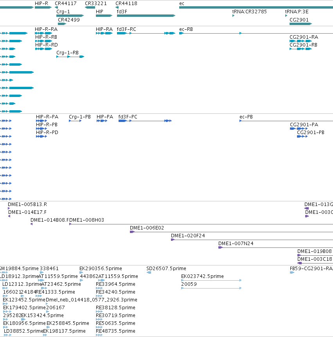The image size is (333, 337).
Task: Click EST EK153424.5prime
Action: pyautogui.click(x=23, y=319)
